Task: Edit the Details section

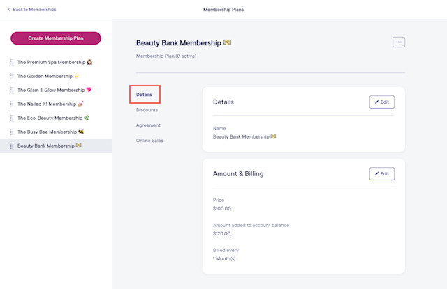Action: pyautogui.click(x=382, y=102)
